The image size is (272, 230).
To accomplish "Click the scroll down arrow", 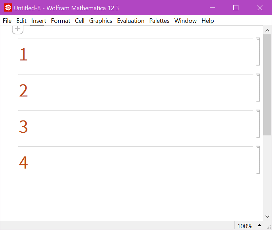I will pos(267,216).
